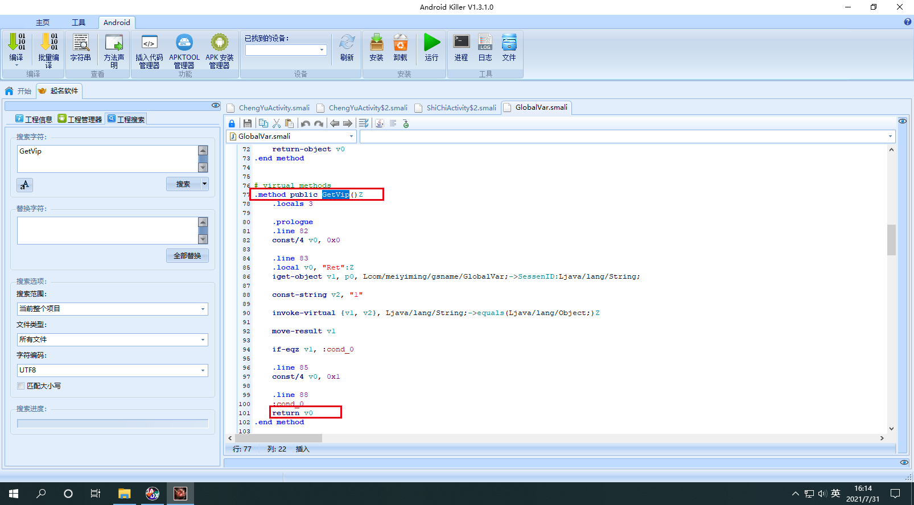Open the ChengYuActivity.smali tab

[x=269, y=108]
